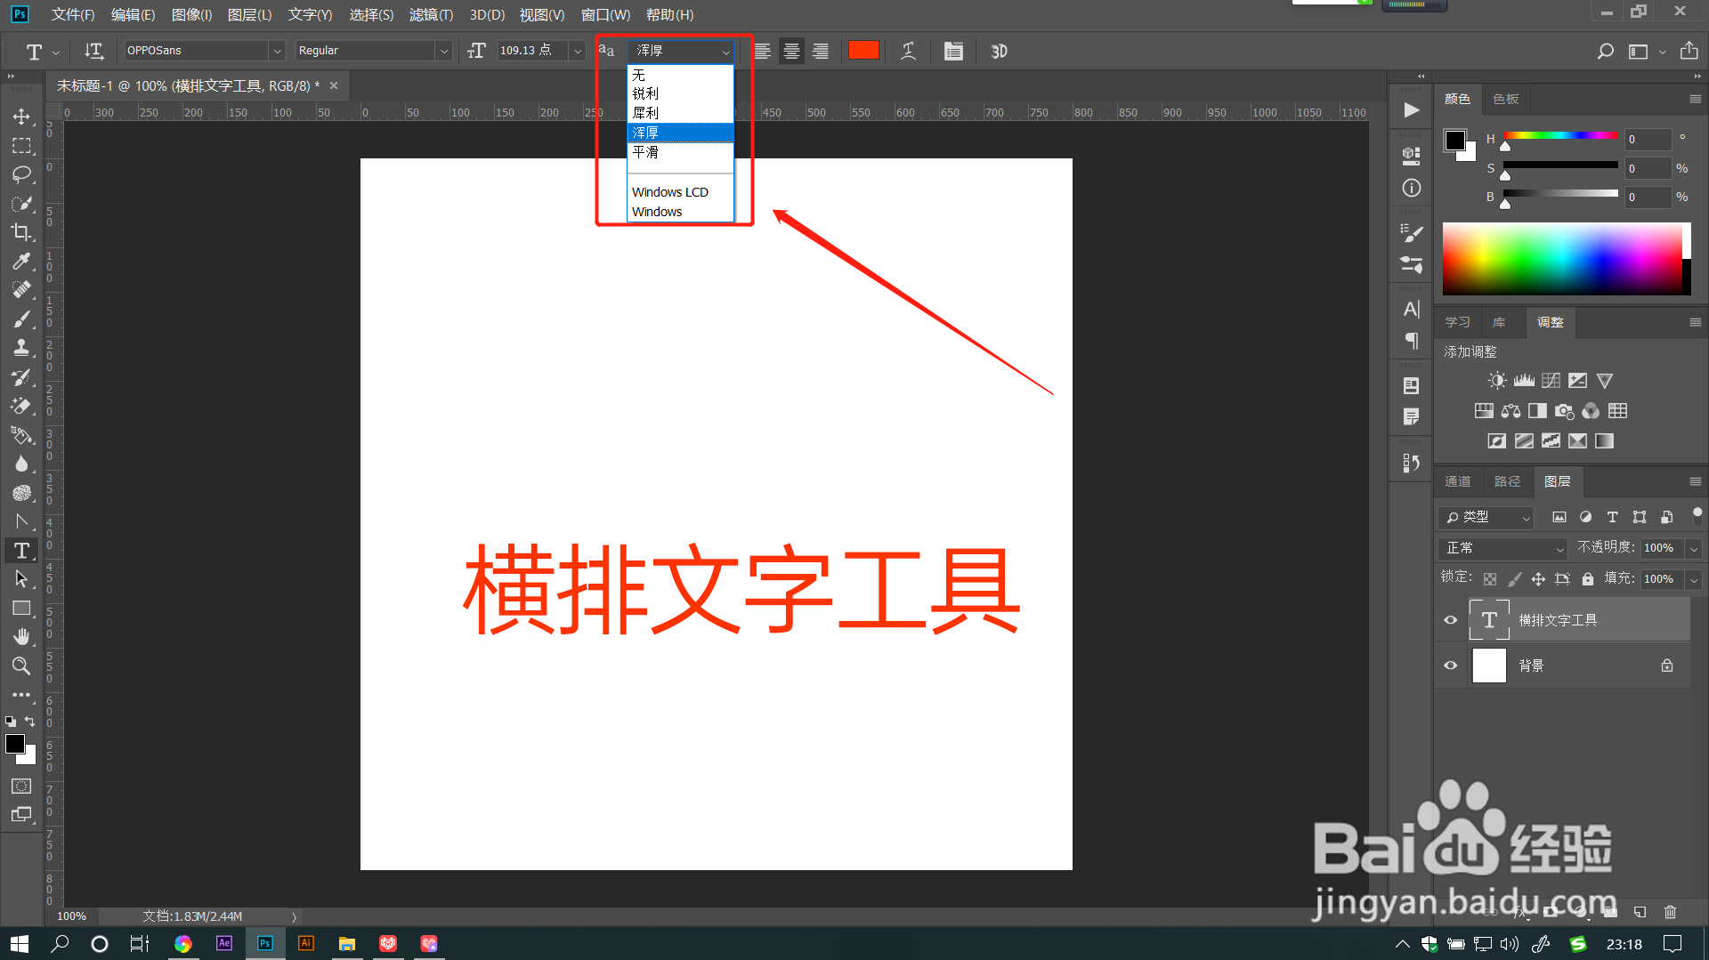Add Levels adjustment
This screenshot has width=1709, height=960.
pos(1524,381)
